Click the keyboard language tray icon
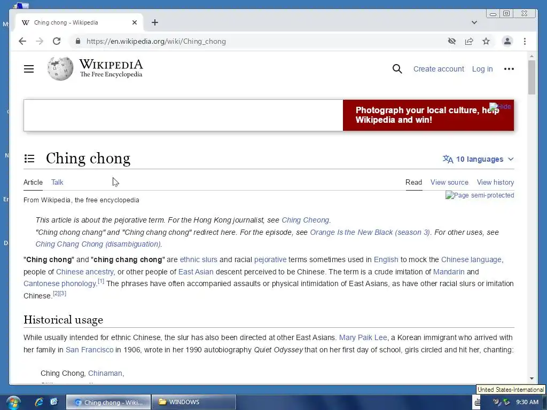This screenshot has width=547, height=410. point(478,403)
